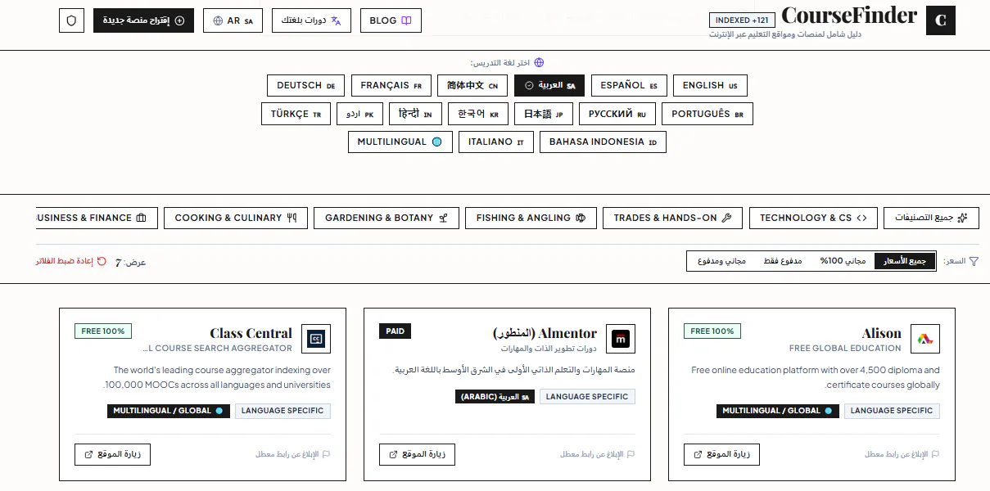Click the courses in your language button
Screen dimensions: 990x491
312,20
